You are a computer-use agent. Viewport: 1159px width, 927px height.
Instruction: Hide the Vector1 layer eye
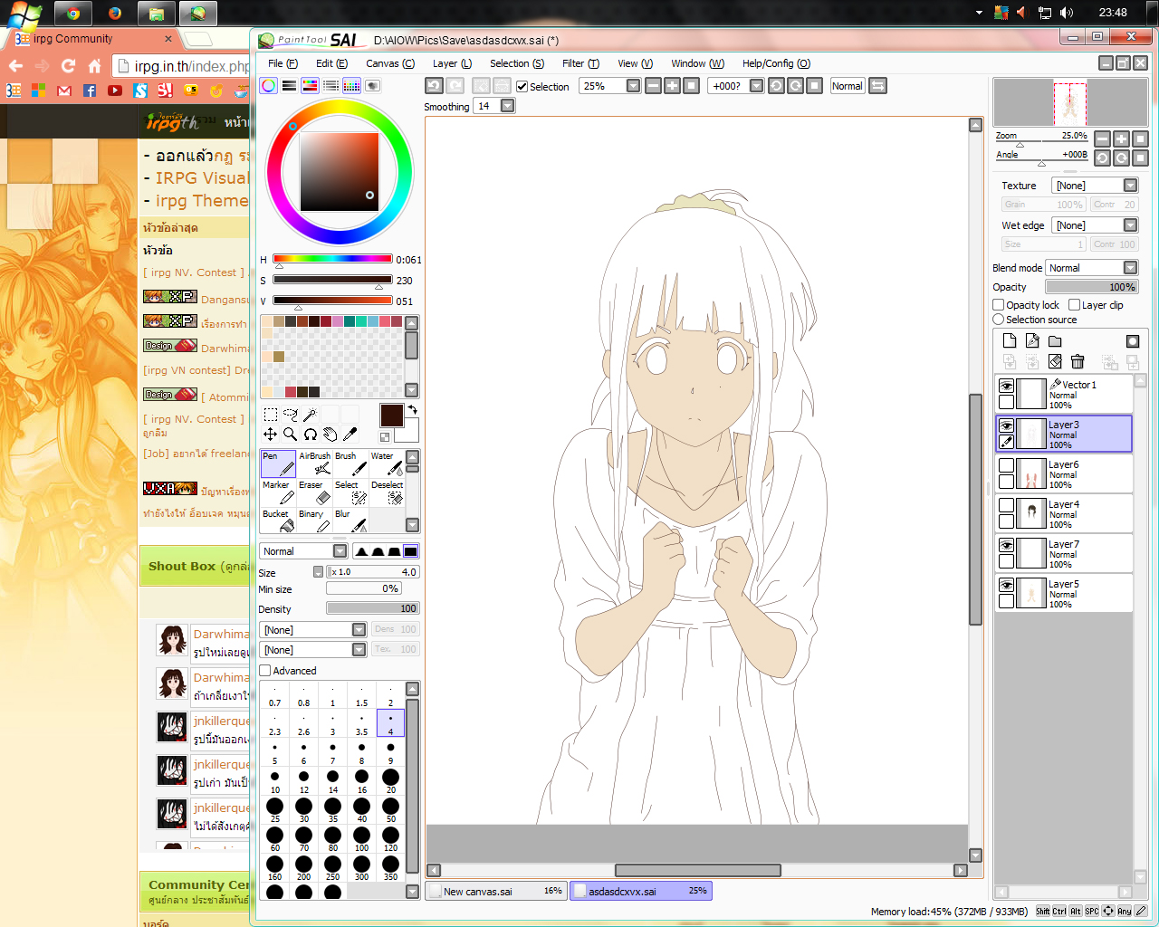[x=1006, y=386]
